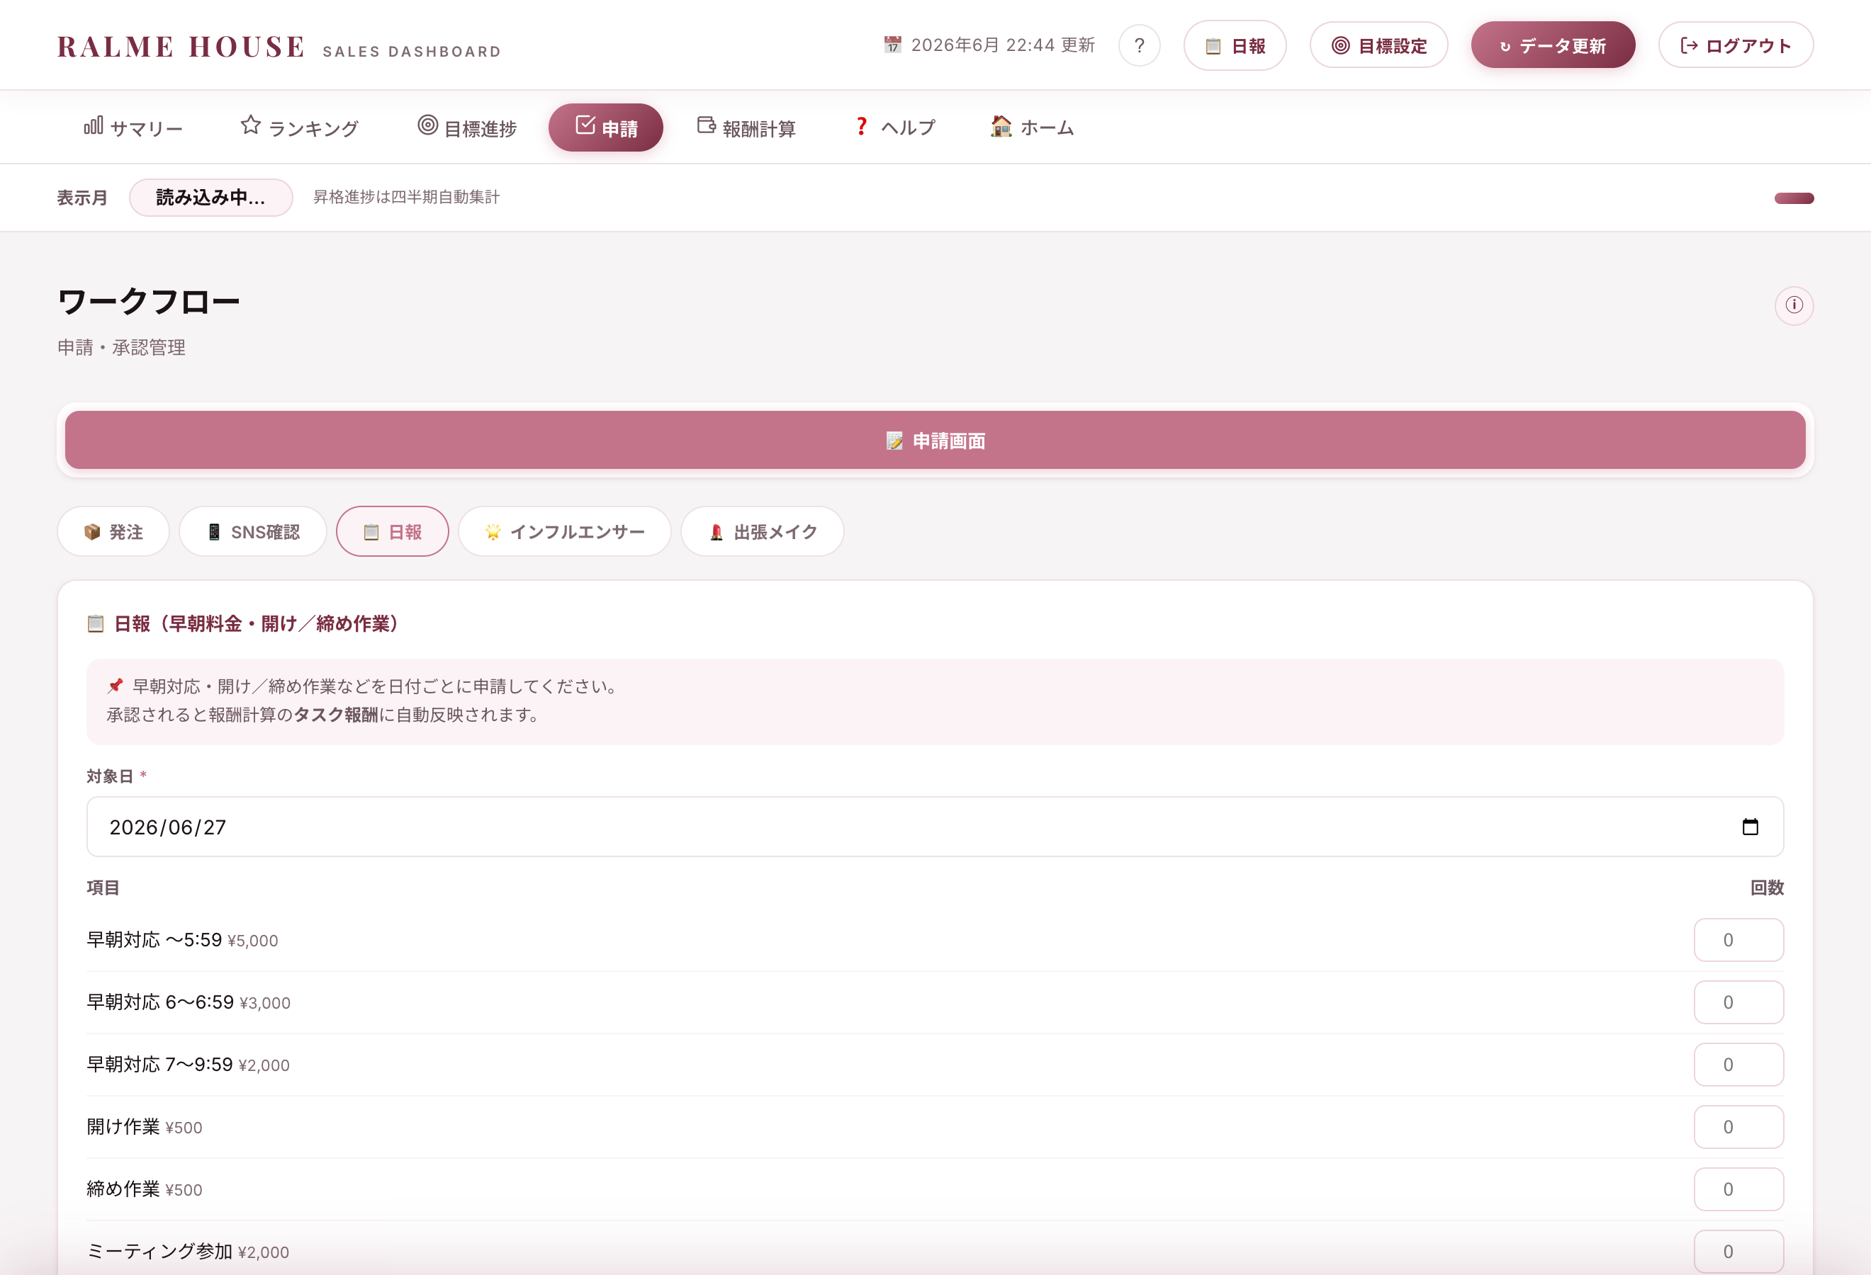Select the SNS確認 category chip
The height and width of the screenshot is (1275, 1871).
253,531
